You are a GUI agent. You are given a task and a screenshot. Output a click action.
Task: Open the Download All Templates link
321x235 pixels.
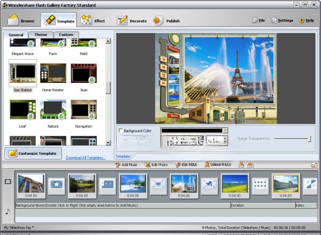86,158
